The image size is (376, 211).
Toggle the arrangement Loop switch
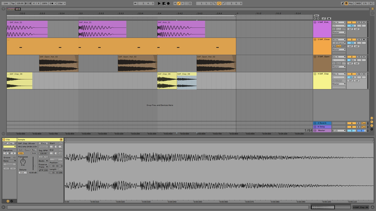tap(219, 3)
